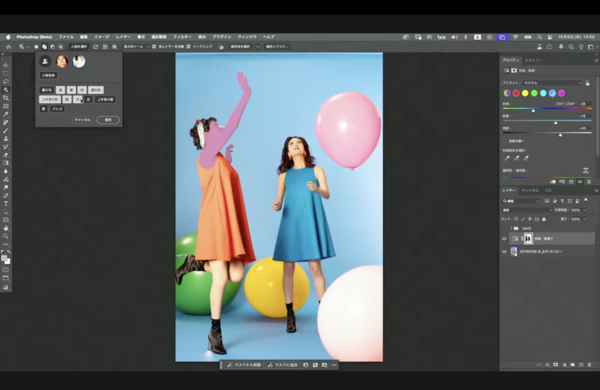Open the 不透明度 opacity dropdown arrow
Viewport: 600px width, 390px height.
pos(584,210)
